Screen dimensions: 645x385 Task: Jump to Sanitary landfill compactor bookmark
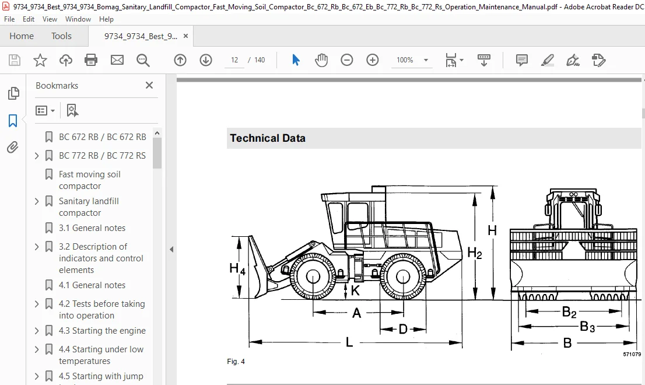coord(89,207)
